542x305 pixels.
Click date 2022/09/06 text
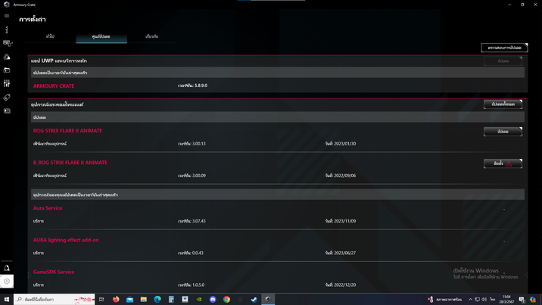(x=341, y=176)
